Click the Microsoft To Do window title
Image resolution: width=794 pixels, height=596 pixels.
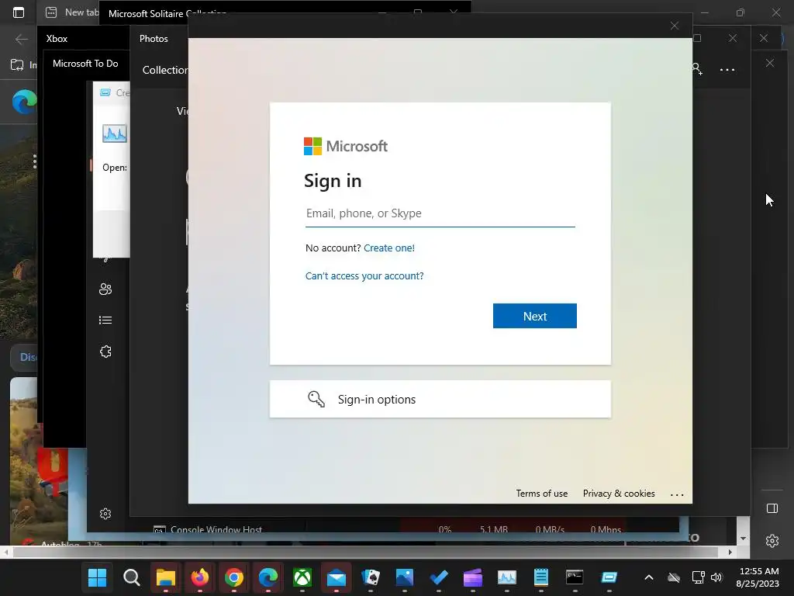tap(85, 64)
